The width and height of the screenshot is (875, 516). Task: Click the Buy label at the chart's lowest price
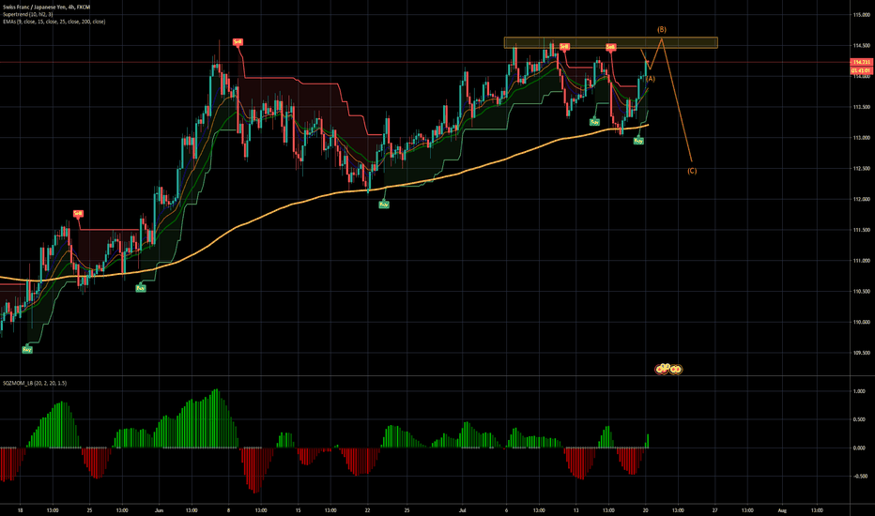pos(27,350)
